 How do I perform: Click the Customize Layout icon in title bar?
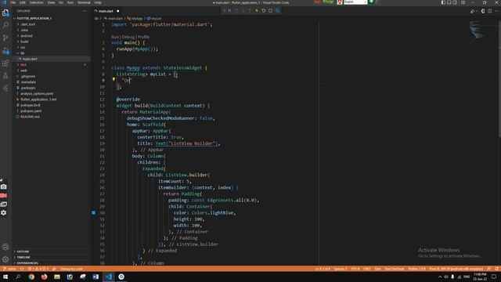463,2
